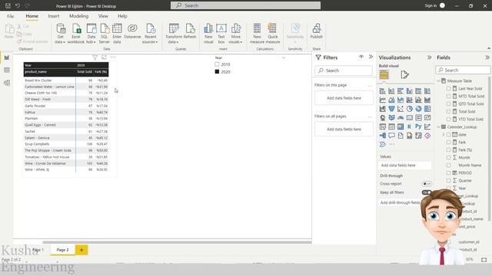Click the Fields pane search field
This screenshot has width=492, height=276.
[463, 70]
